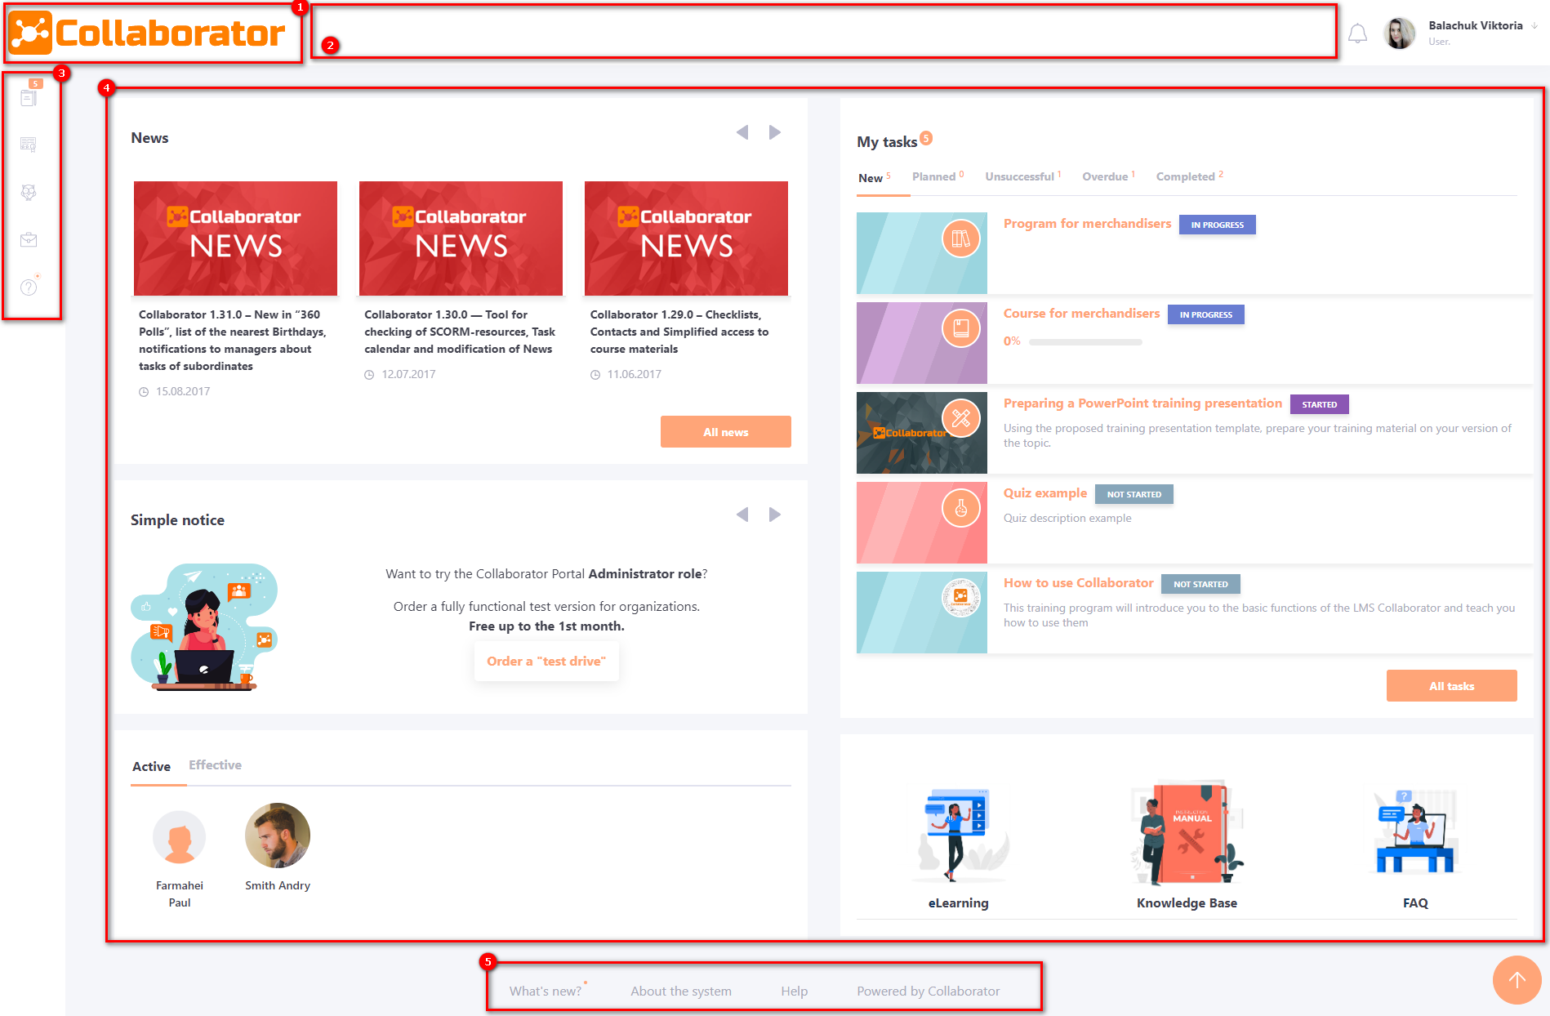Click the Collaborator logo in the header
Screen dimensions: 1550x1016
147,33
